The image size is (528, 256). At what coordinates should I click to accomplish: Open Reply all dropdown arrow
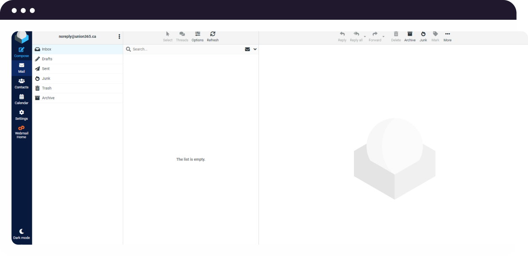click(365, 37)
